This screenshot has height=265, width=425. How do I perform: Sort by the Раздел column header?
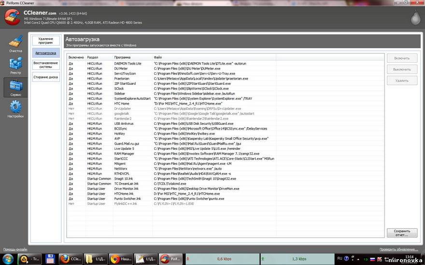(99, 57)
